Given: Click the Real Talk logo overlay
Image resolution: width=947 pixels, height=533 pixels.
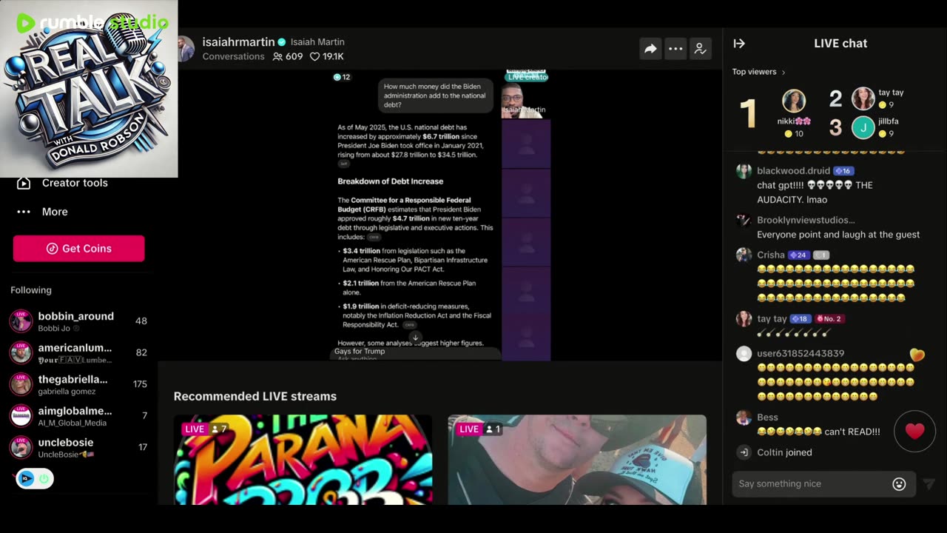Looking at the screenshot, I should pos(89,89).
